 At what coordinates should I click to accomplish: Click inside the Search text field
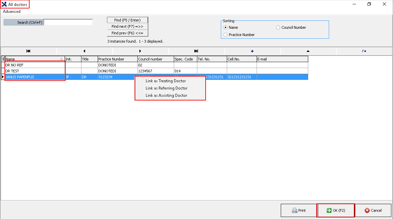(x=68, y=22)
